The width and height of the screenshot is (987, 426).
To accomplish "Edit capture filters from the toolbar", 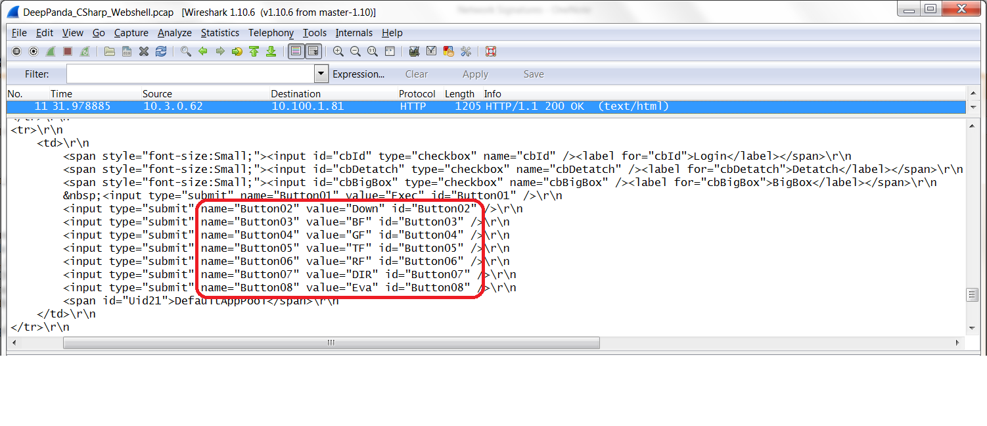I will [415, 51].
